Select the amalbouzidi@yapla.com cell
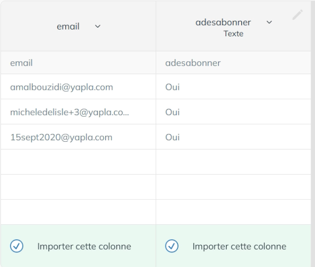Image resolution: width=315 pixels, height=267 pixels. pos(78,87)
